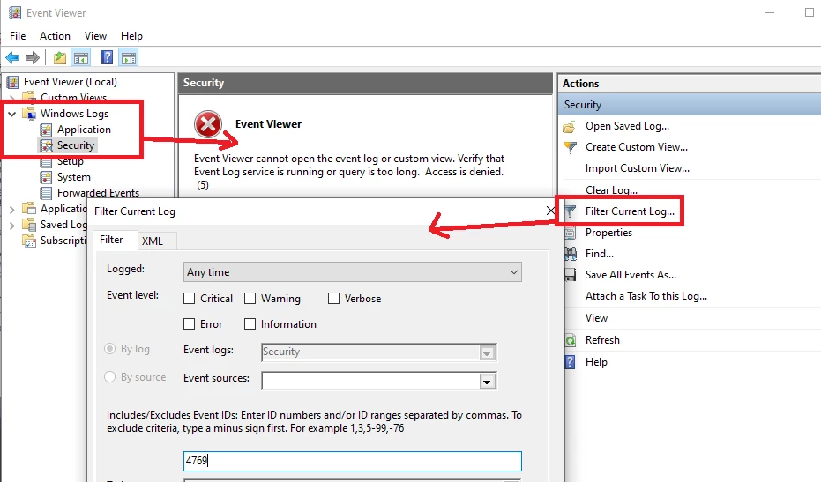Screen dimensions: 821x482
Task: Open the Logged time dropdown
Action: pos(353,272)
